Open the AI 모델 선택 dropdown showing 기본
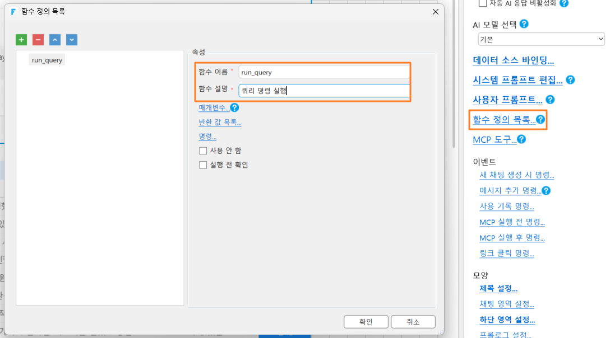The width and height of the screenshot is (610, 338). [541, 39]
